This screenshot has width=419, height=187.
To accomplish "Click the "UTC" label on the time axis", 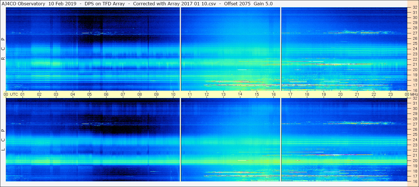I will (14, 94).
